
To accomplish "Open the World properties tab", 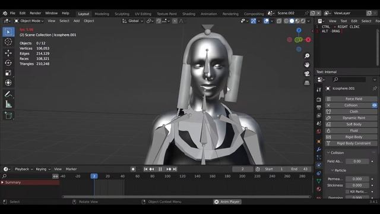I will tap(319, 131).
